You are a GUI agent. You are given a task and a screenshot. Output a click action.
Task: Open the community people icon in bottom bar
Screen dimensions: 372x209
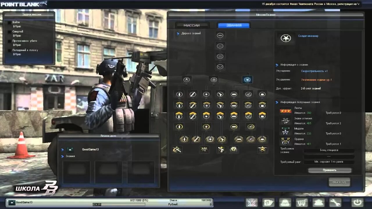(x=319, y=202)
